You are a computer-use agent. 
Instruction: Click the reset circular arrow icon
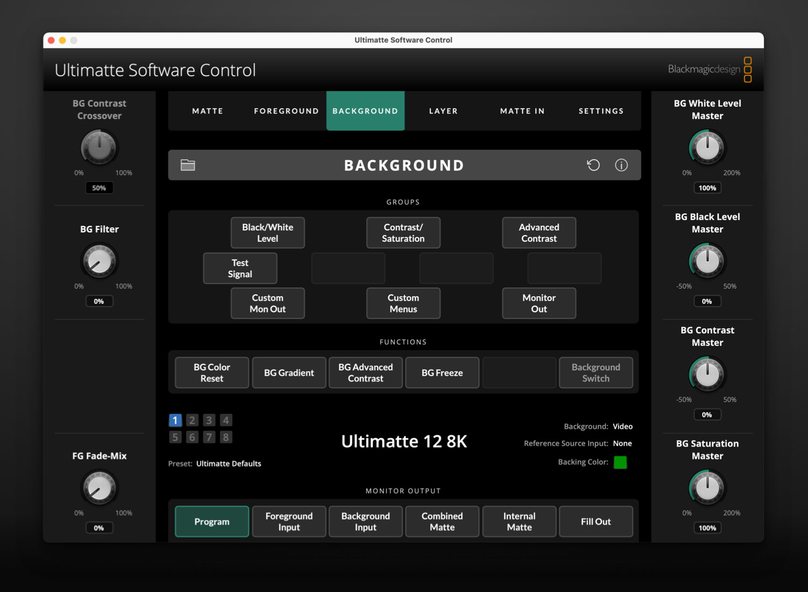(593, 165)
